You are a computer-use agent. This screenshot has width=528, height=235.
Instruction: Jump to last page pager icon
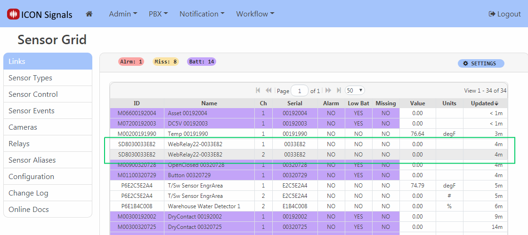pyautogui.click(x=339, y=90)
